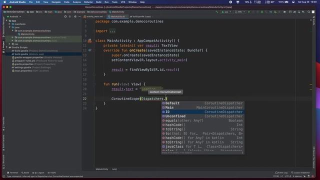
Task: Select build.gradle (Project) file
Action: click(34, 51)
